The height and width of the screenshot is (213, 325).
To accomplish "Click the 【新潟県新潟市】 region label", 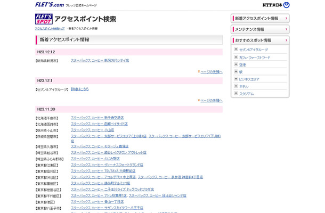I will pyautogui.click(x=47, y=61).
